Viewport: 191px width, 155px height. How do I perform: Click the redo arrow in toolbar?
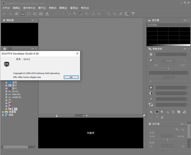63,14
